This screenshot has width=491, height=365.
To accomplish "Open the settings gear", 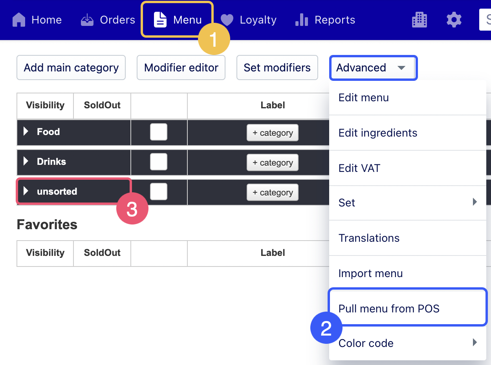I will pyautogui.click(x=454, y=19).
